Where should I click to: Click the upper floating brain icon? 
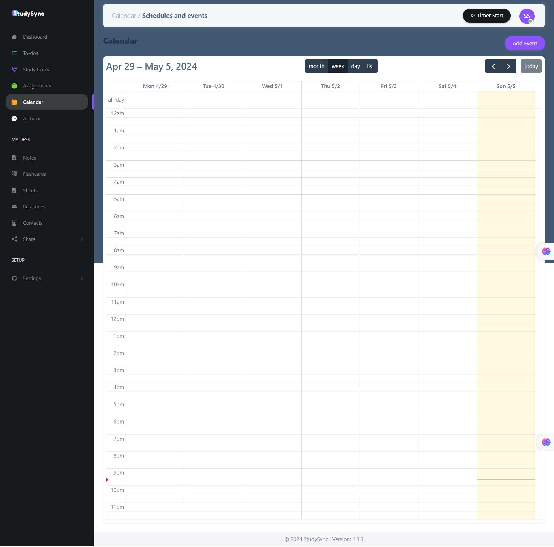(x=546, y=251)
